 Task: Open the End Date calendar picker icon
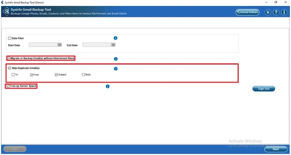coord(113,45)
